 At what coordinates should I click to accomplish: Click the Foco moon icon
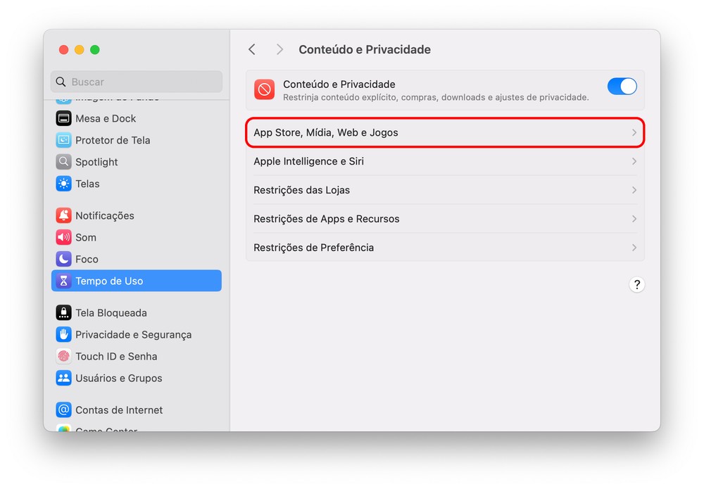point(64,259)
